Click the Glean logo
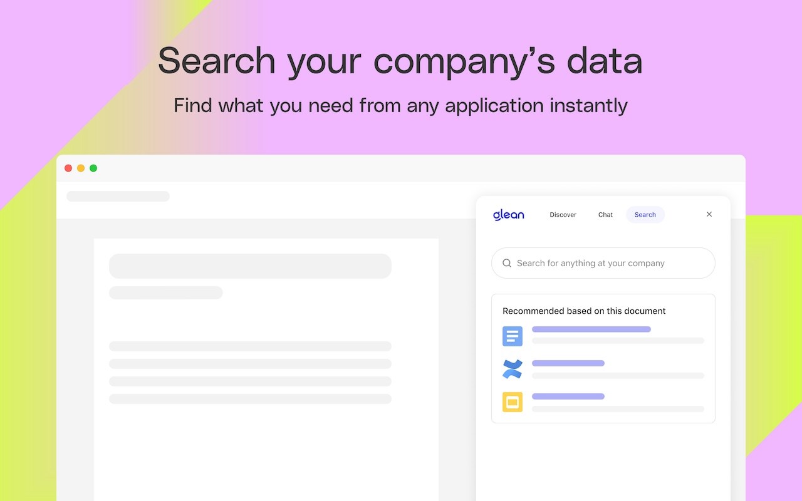 [508, 215]
